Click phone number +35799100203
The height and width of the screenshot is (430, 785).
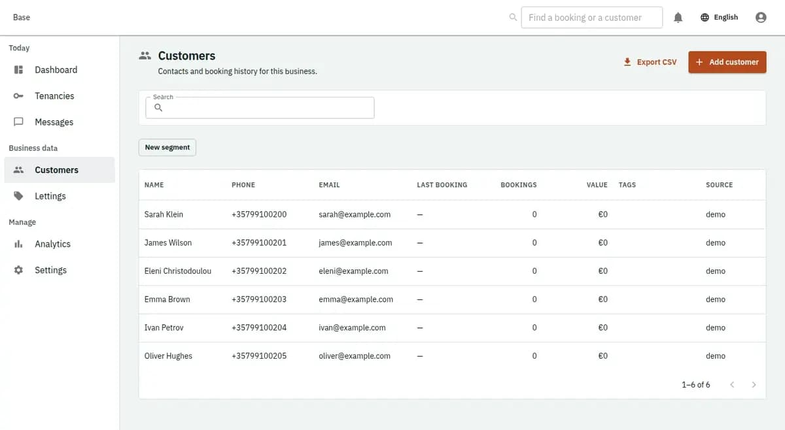point(259,299)
